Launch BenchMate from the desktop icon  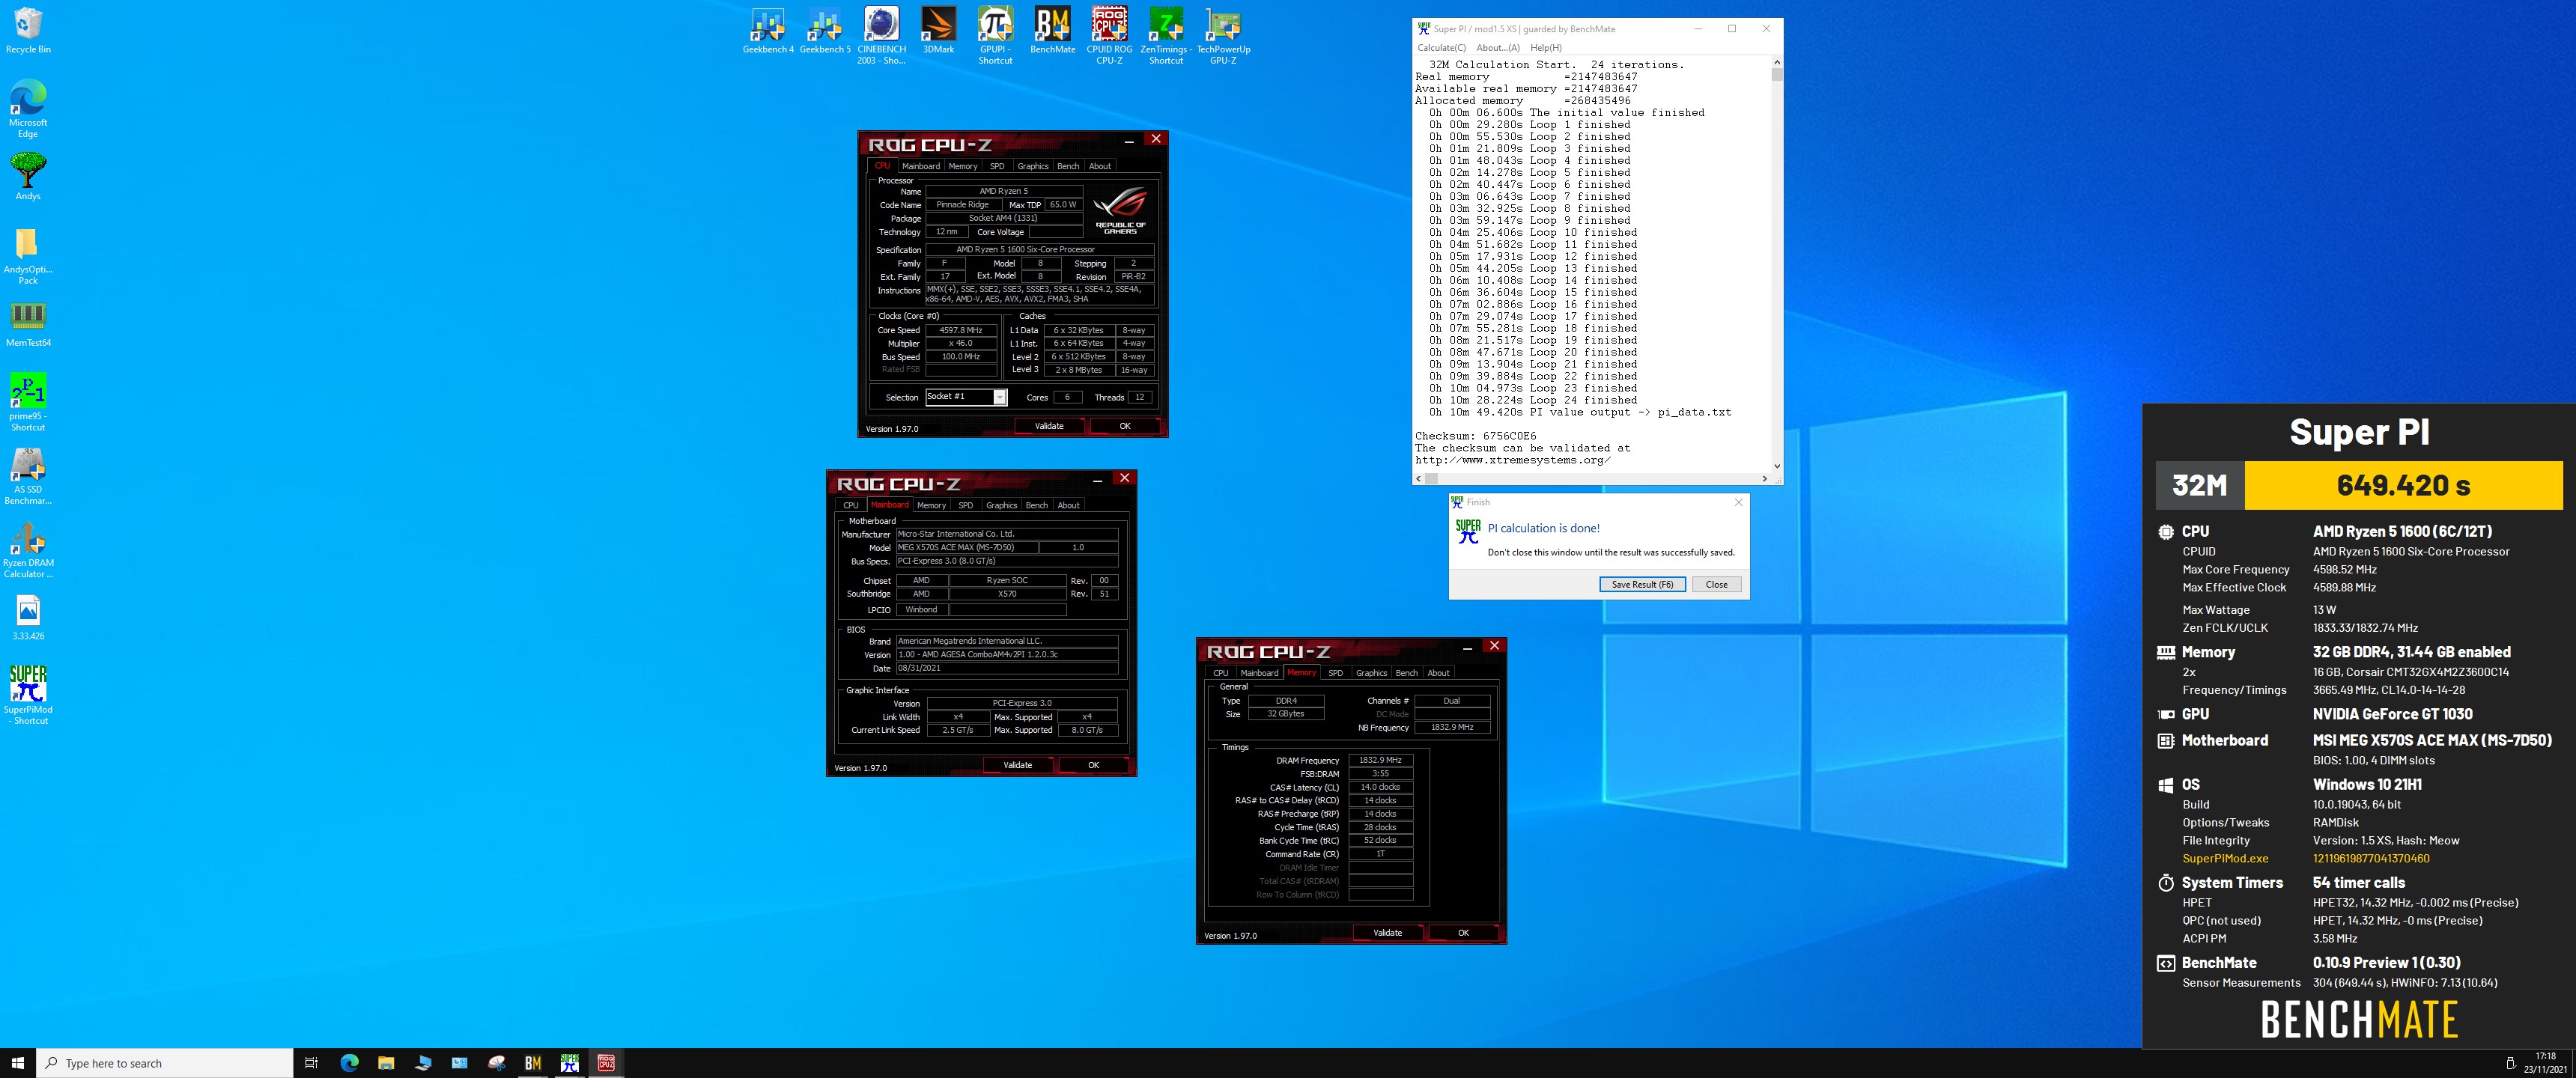tap(1052, 30)
